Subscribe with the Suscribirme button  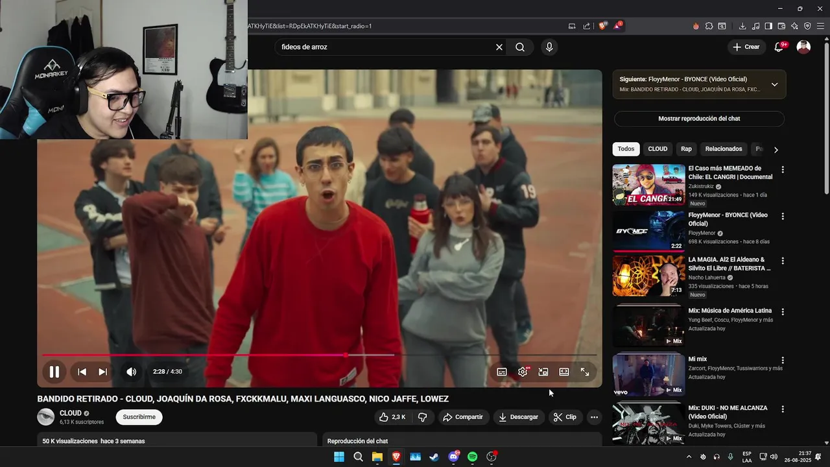point(139,417)
